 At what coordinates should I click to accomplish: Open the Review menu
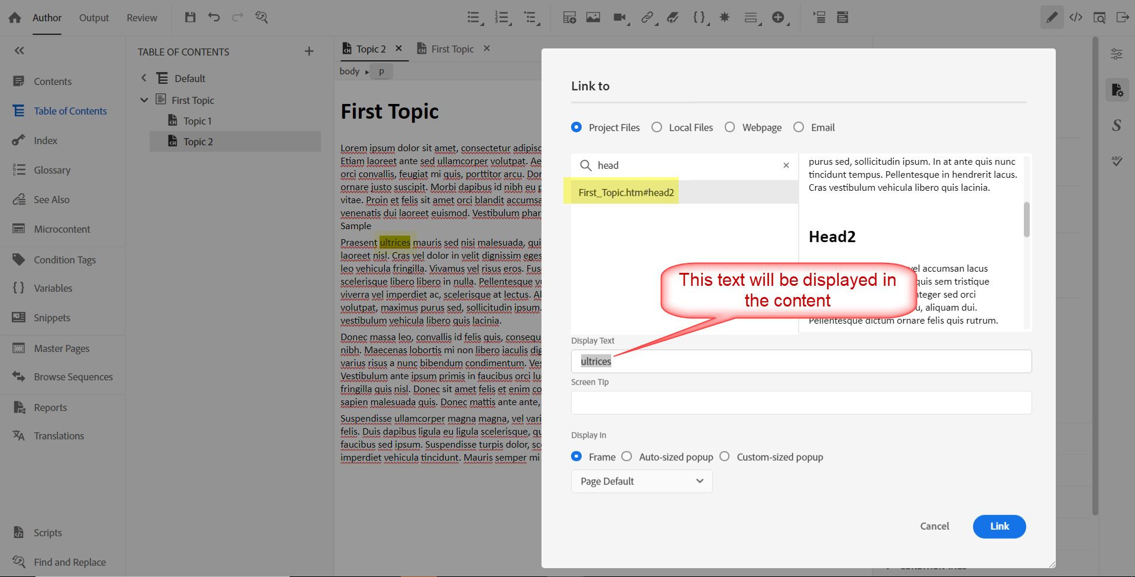141,18
